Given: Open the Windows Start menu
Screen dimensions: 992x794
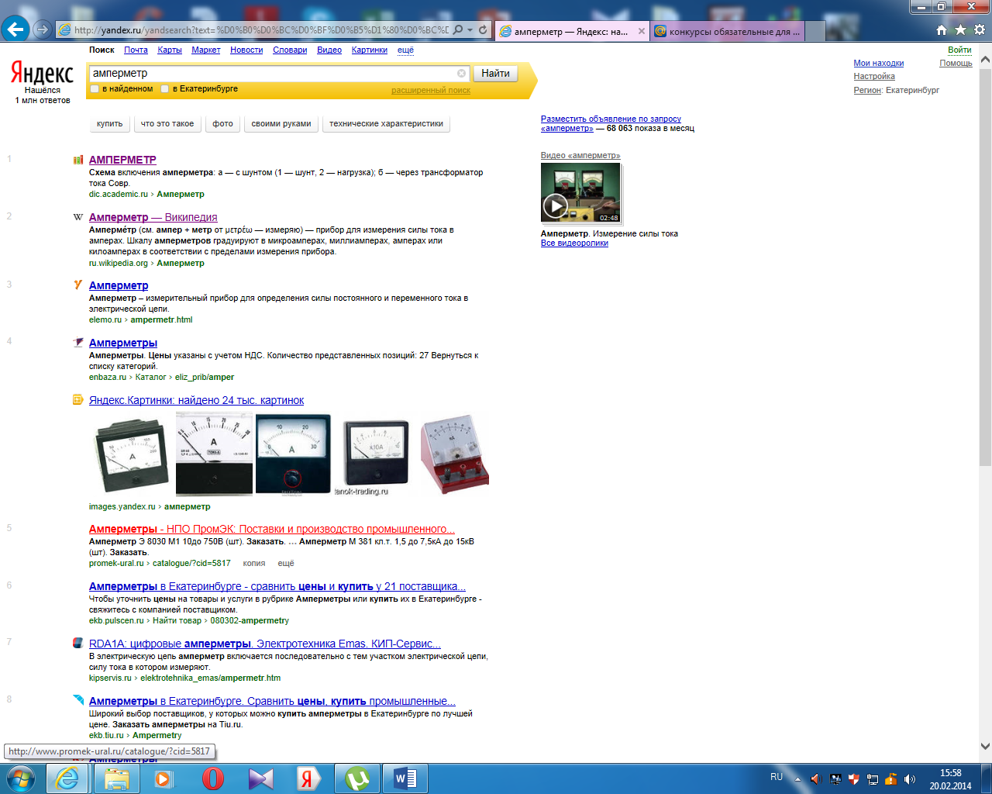Looking at the screenshot, I should click(21, 778).
